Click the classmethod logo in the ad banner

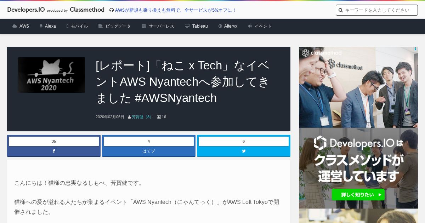point(322,53)
